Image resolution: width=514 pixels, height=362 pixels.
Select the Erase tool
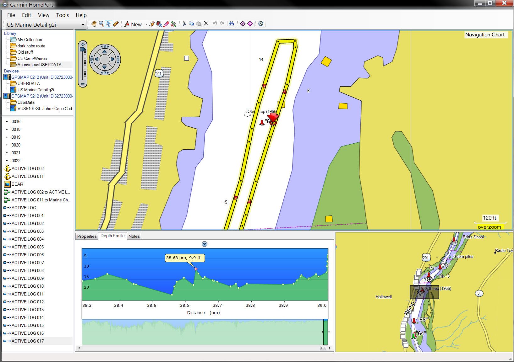(166, 24)
